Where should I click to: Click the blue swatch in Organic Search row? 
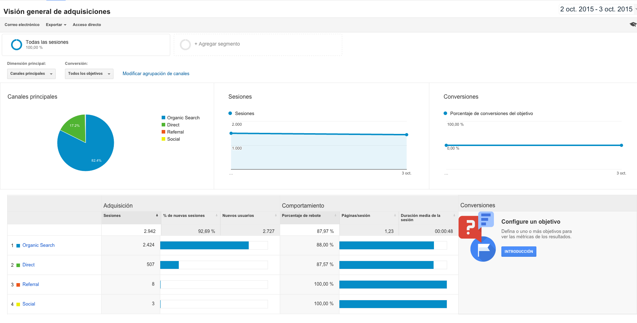point(18,246)
